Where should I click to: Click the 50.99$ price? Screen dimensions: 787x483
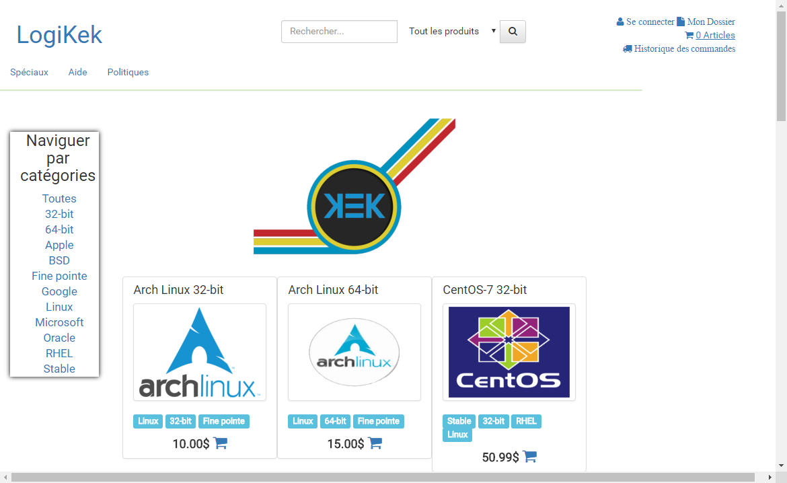click(x=500, y=457)
